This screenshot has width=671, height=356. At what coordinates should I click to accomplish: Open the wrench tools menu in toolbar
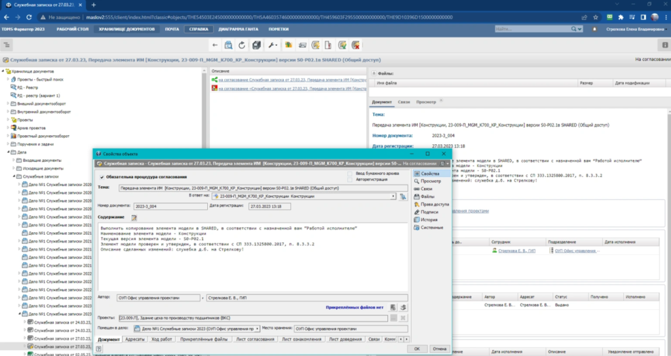(271, 45)
